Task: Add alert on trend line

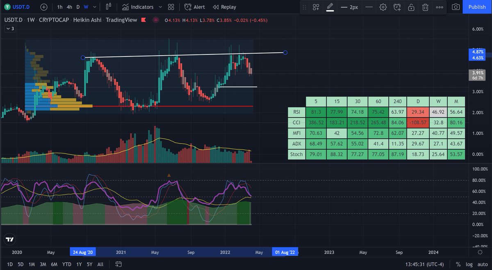Action: click(397, 7)
